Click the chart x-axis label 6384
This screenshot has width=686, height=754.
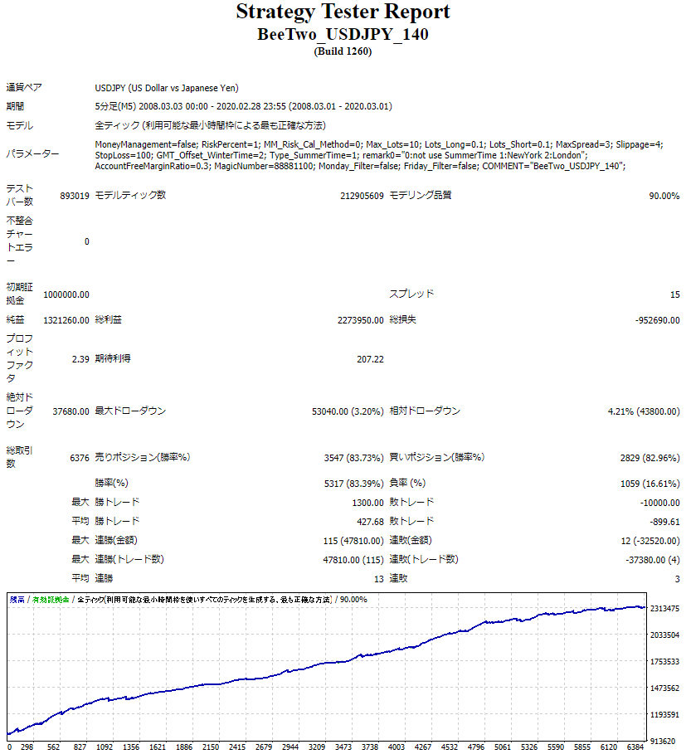(x=635, y=747)
